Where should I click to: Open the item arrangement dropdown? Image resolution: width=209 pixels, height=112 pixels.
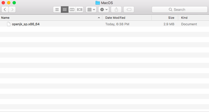pyautogui.click(x=91, y=10)
